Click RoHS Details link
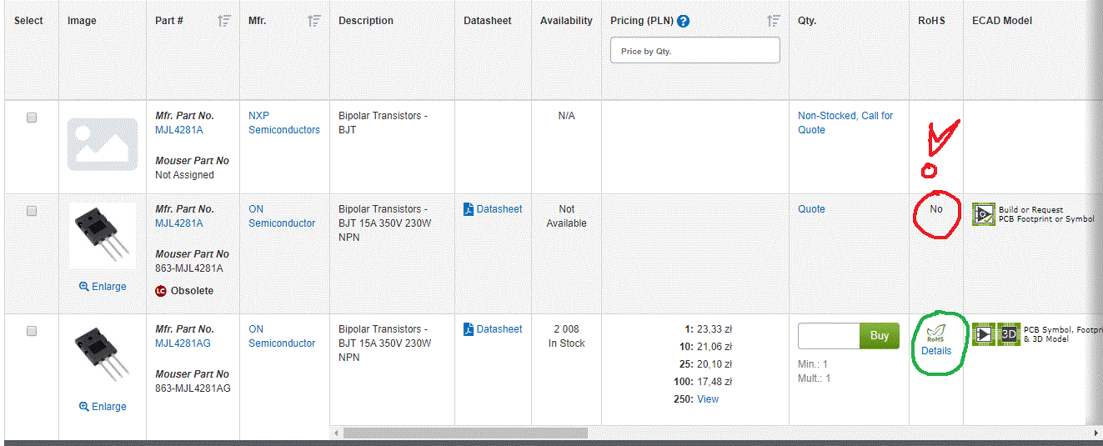The width and height of the screenshot is (1103, 446). pos(936,351)
